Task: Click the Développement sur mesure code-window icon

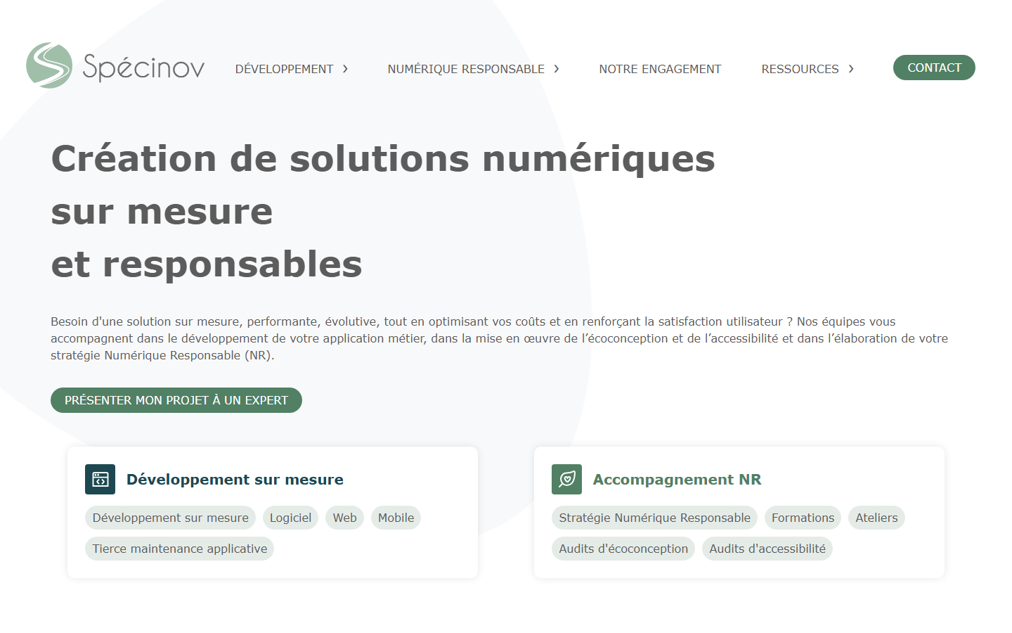Action: point(100,480)
